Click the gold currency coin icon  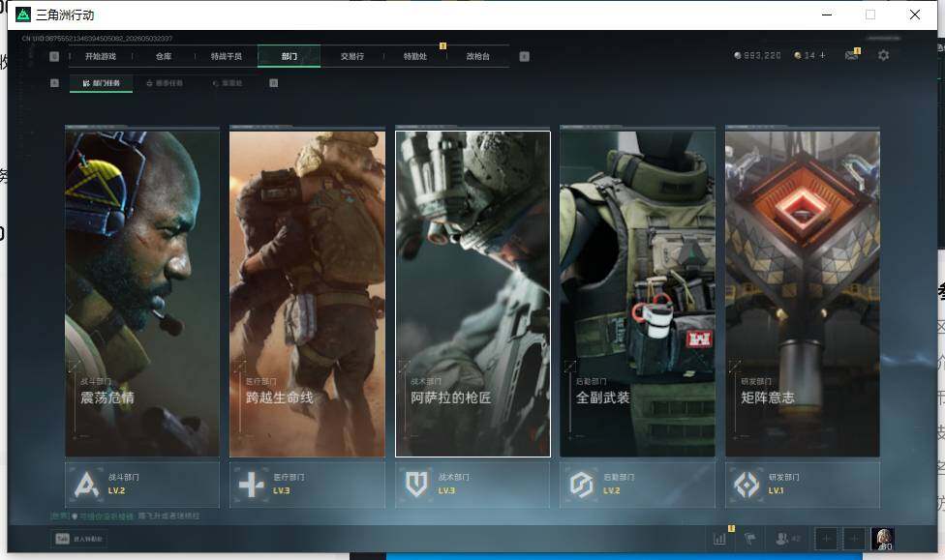(x=798, y=55)
